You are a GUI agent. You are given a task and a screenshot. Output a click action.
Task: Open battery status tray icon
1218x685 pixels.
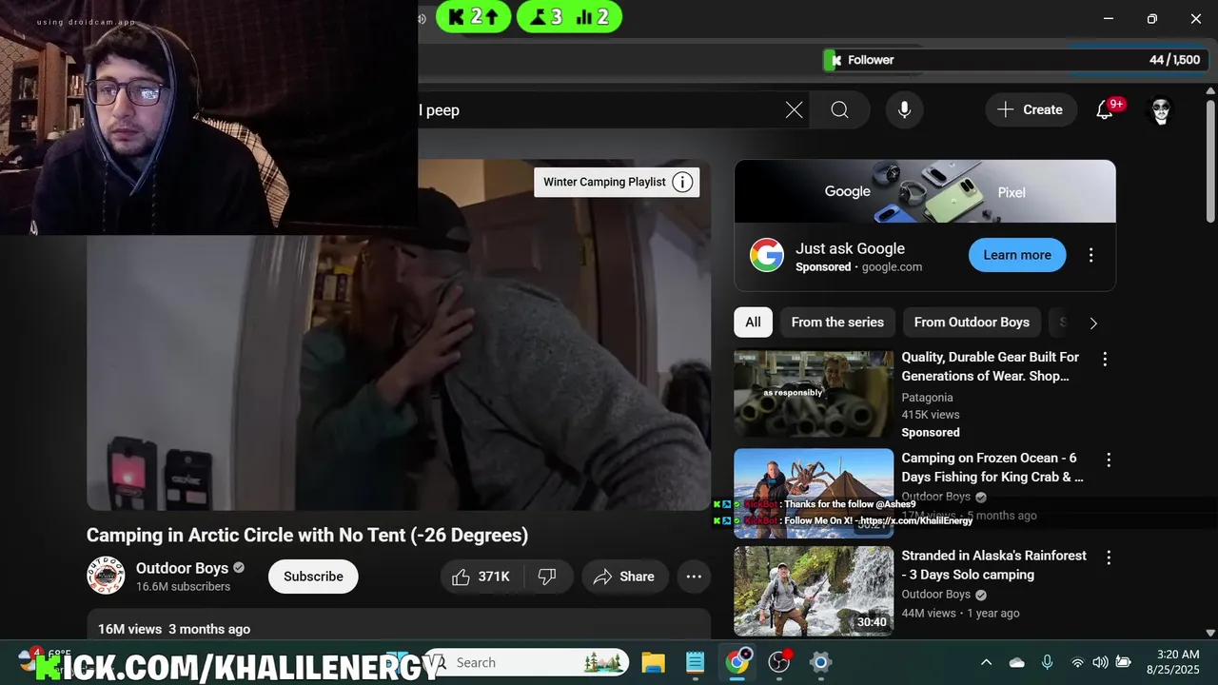point(1123,662)
